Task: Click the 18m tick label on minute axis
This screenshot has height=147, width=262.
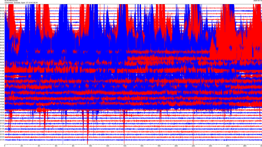Action: (x=159, y=146)
